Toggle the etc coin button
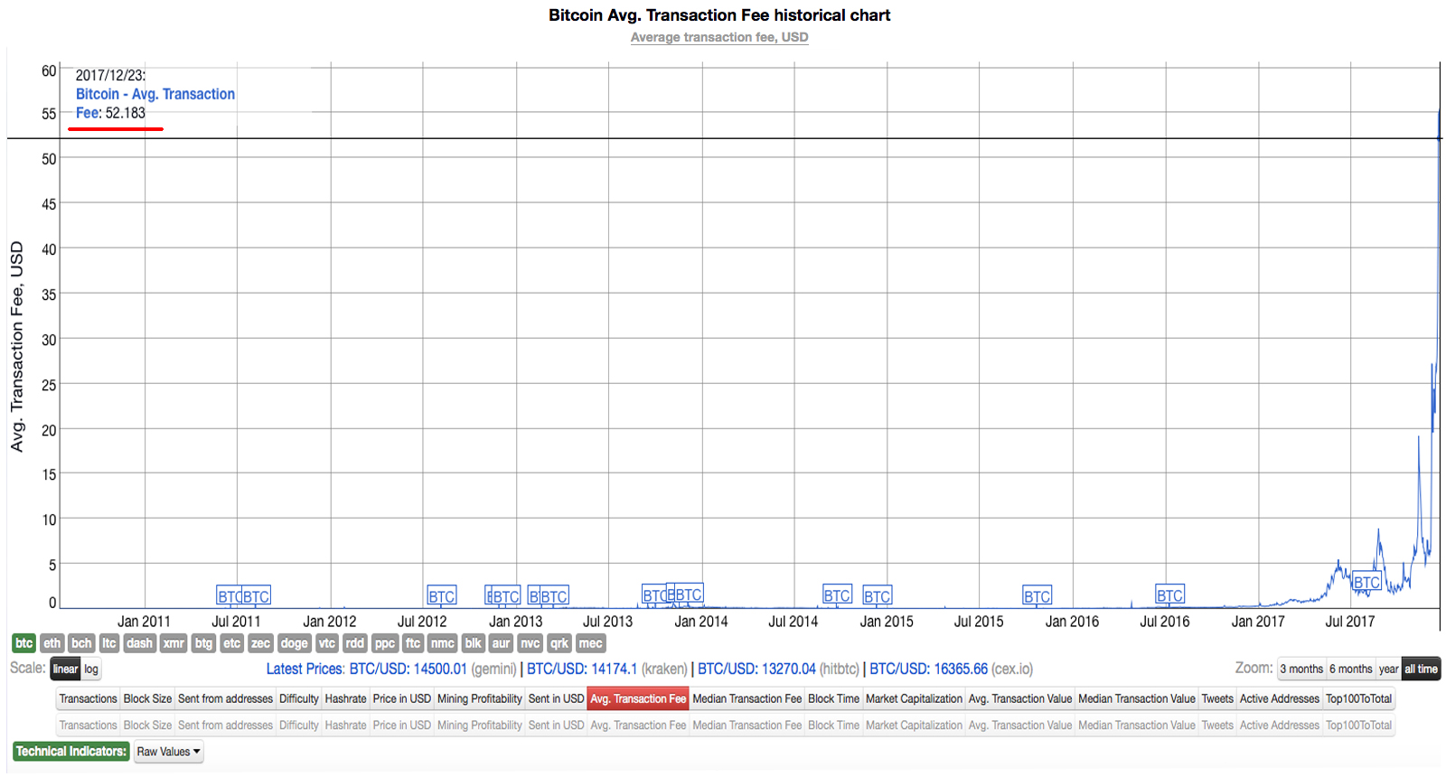This screenshot has height=777, width=1446. tap(232, 643)
